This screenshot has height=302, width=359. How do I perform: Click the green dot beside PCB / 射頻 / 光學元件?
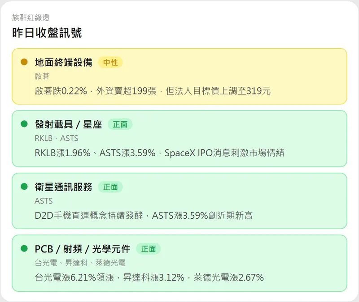coord(24,249)
